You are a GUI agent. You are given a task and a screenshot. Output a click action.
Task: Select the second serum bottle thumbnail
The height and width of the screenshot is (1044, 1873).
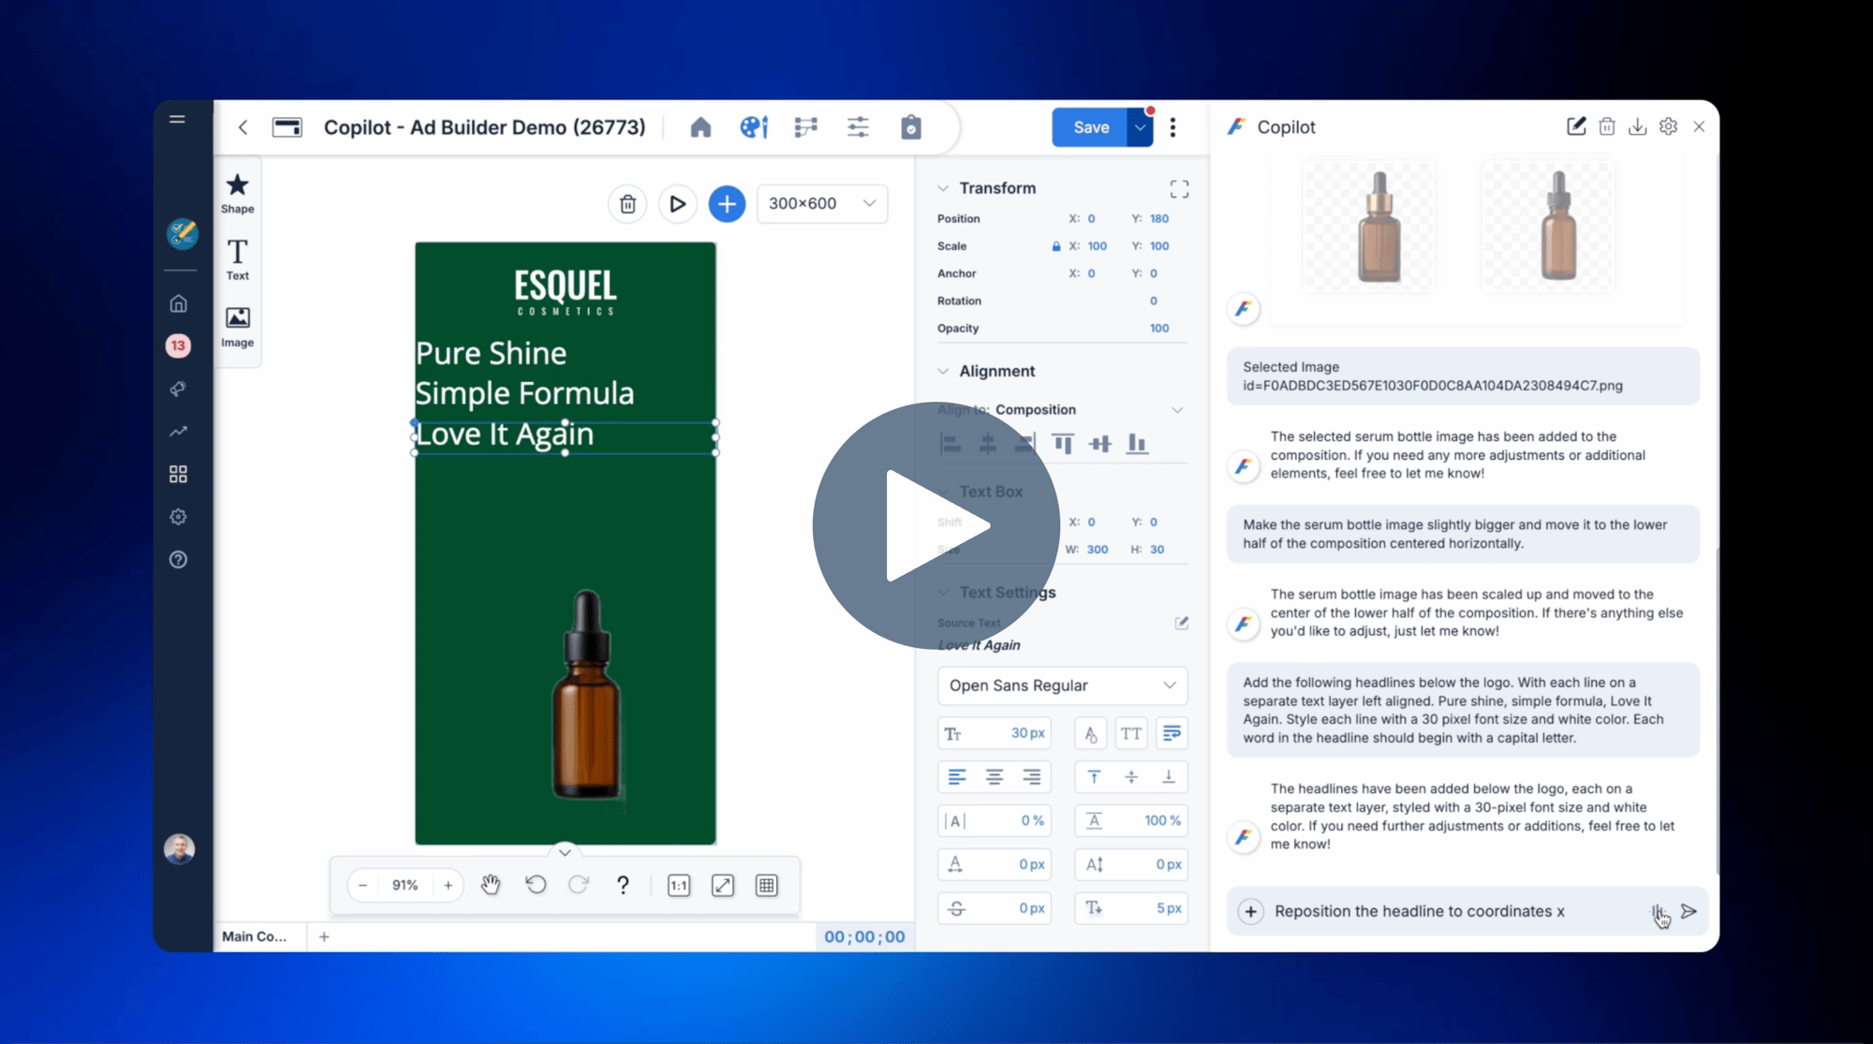(1548, 226)
